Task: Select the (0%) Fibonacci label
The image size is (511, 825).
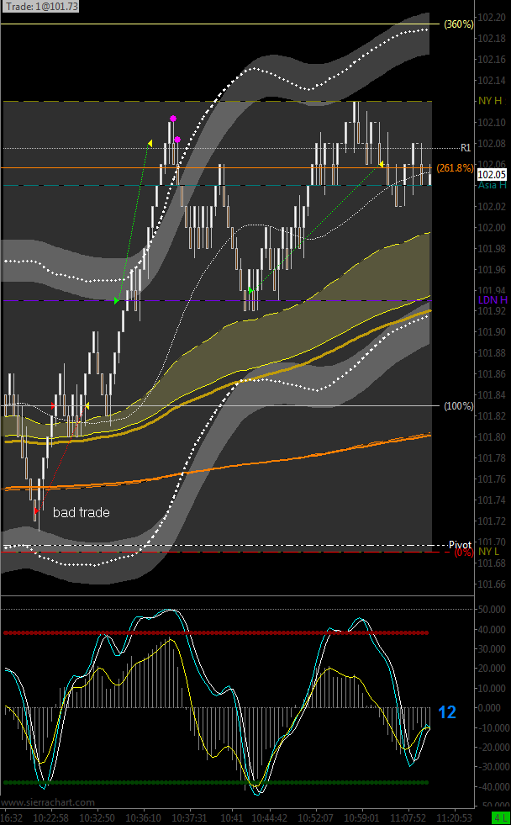Action: pyautogui.click(x=462, y=553)
